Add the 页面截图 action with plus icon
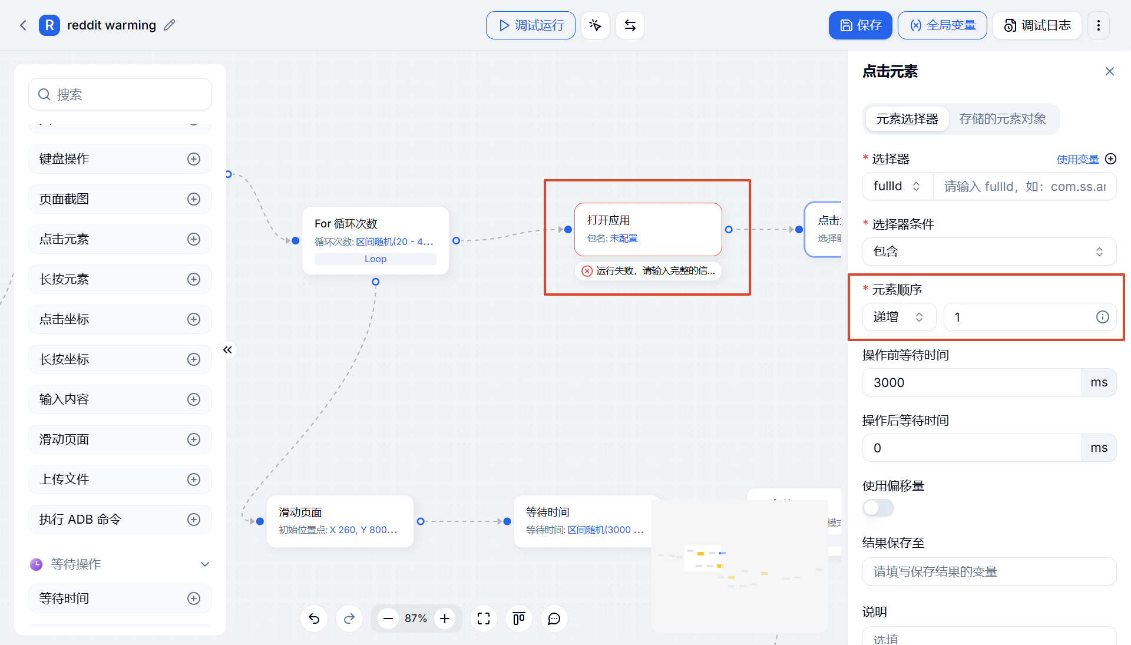 [x=194, y=199]
